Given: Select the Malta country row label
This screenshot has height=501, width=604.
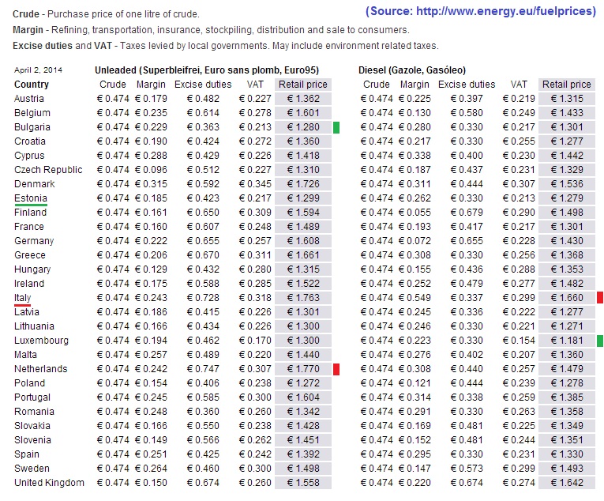Looking at the screenshot, I should coord(26,355).
